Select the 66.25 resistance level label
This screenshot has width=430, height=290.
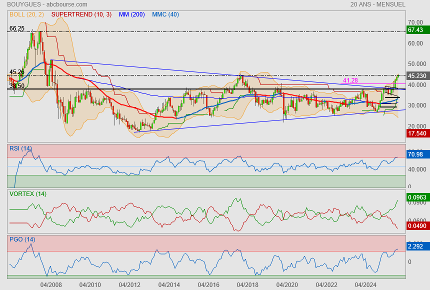pyautogui.click(x=17, y=28)
